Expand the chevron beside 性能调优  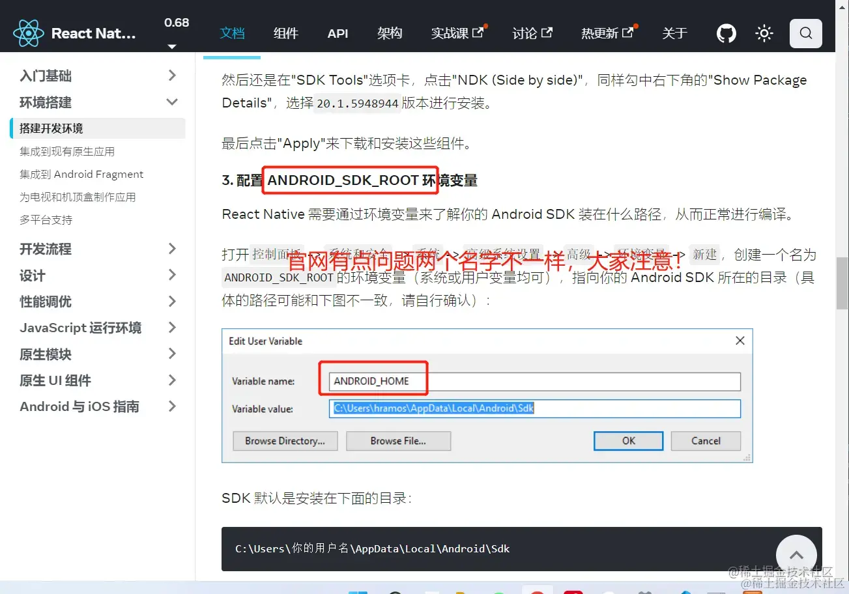172,302
